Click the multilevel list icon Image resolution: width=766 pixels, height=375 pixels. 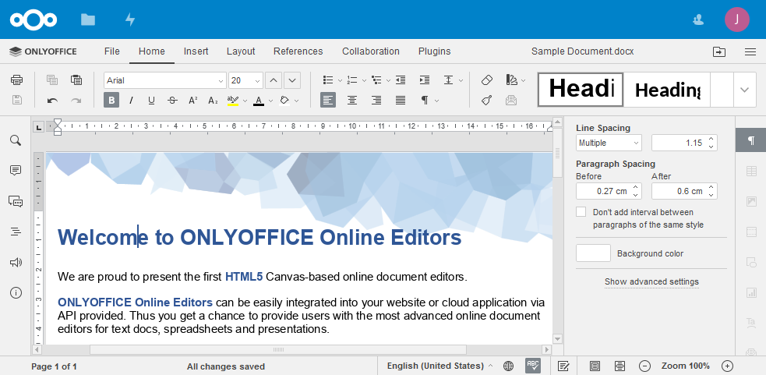point(376,80)
